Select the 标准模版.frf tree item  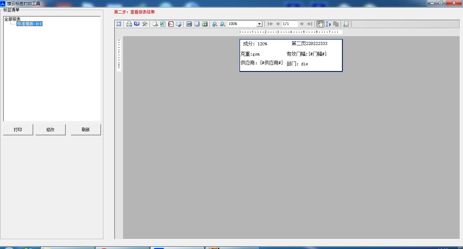point(29,24)
